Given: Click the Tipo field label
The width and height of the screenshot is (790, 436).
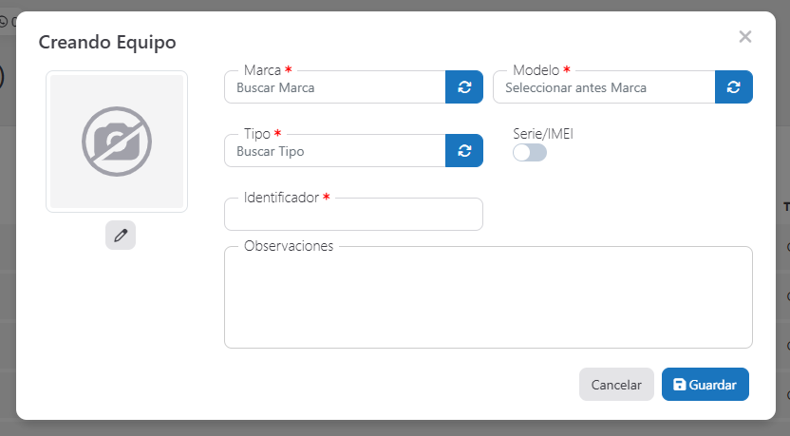Looking at the screenshot, I should tap(257, 134).
